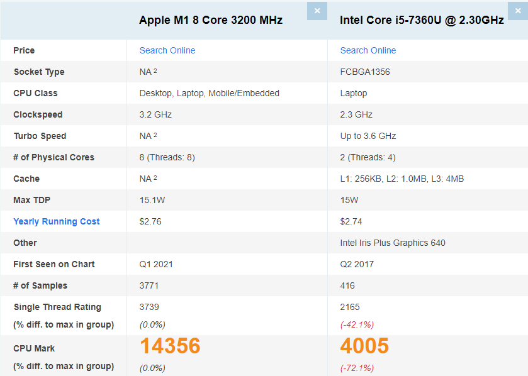
Task: Click the footnote 2 beside Turbo Speed NA
Action: [155, 135]
